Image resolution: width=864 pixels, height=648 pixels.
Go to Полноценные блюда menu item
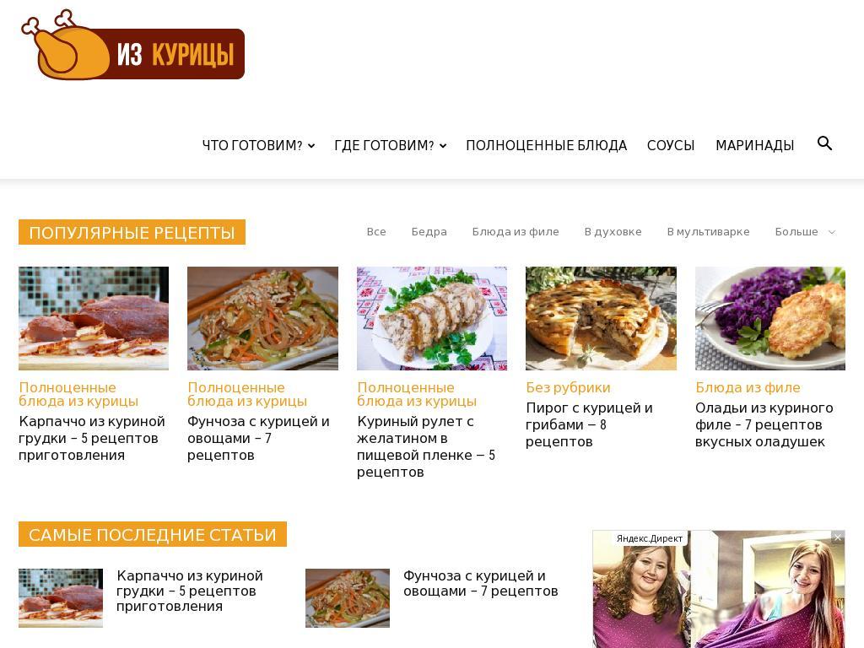(x=547, y=145)
